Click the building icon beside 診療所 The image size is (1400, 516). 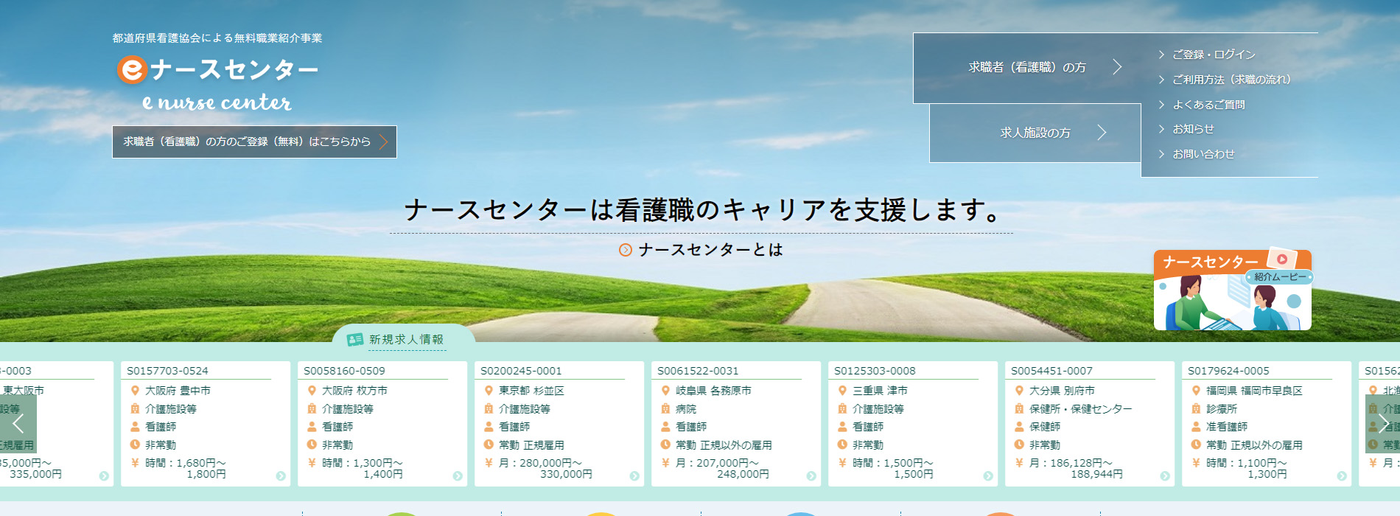pos(1196,408)
